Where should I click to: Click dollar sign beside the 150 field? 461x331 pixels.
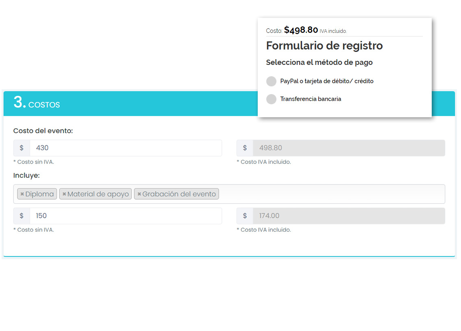22,216
